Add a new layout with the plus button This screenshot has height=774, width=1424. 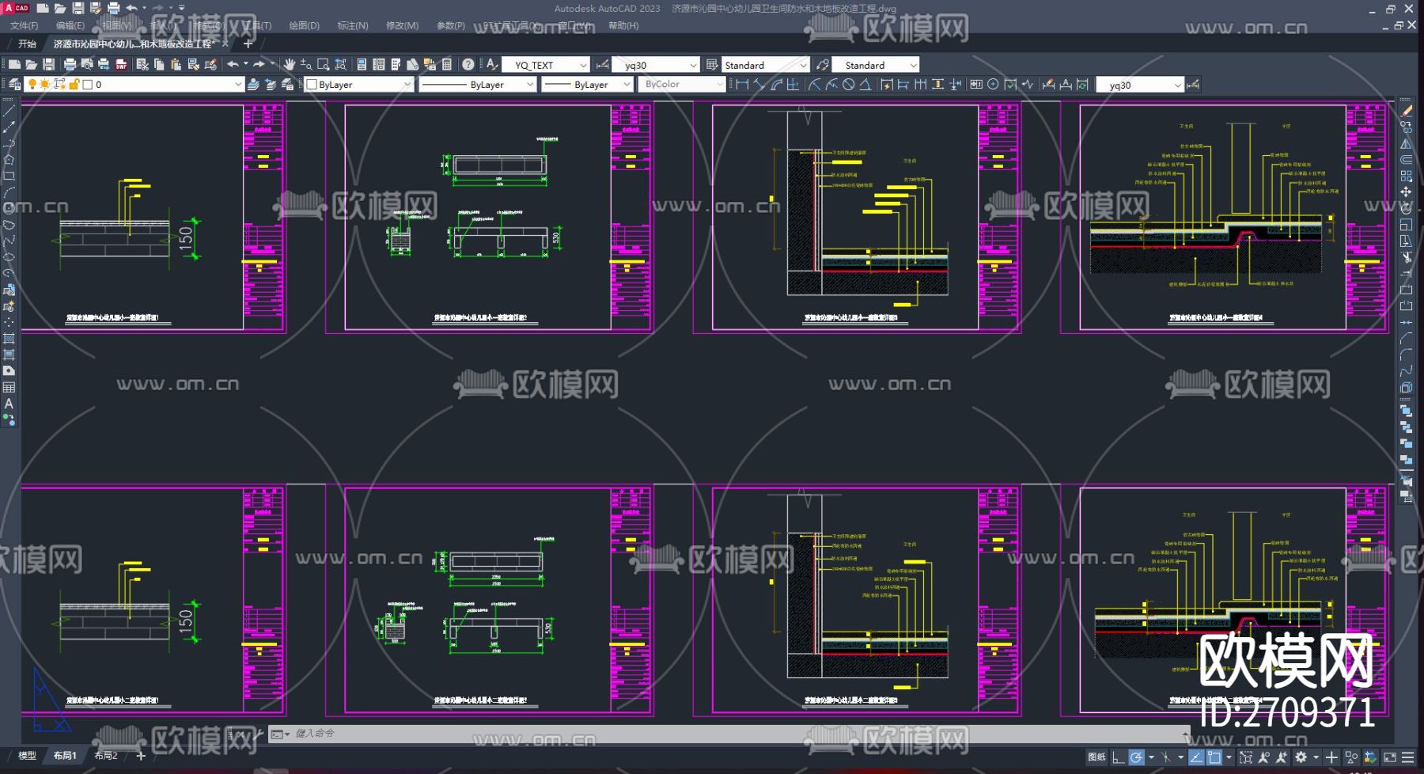(x=141, y=756)
